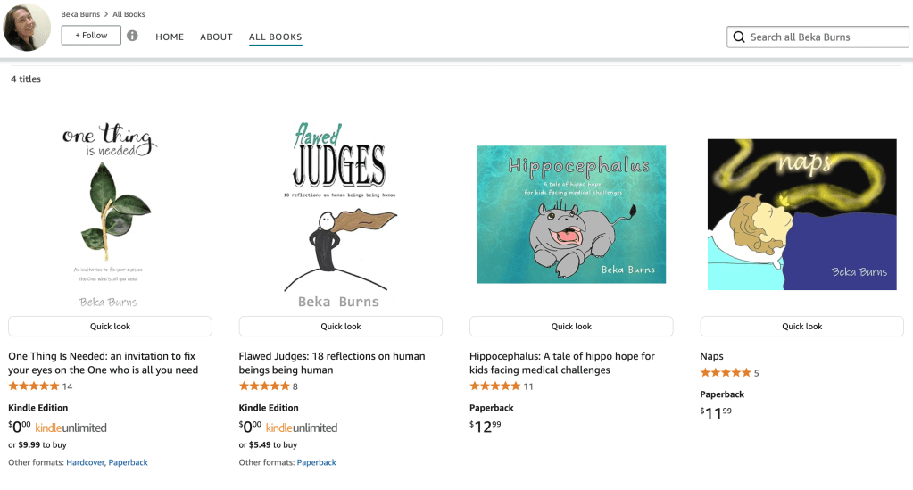The image size is (913, 490).
Task: Click star rating for One Thing Is Needed
Action: (34, 386)
